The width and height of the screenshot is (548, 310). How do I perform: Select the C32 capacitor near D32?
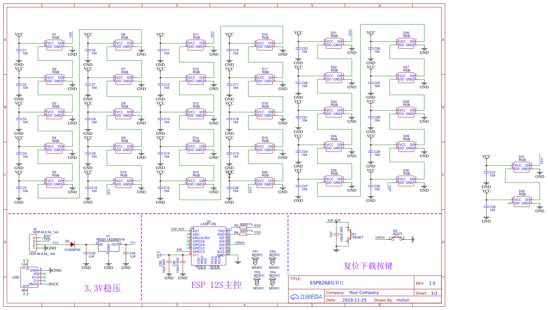click(486, 207)
